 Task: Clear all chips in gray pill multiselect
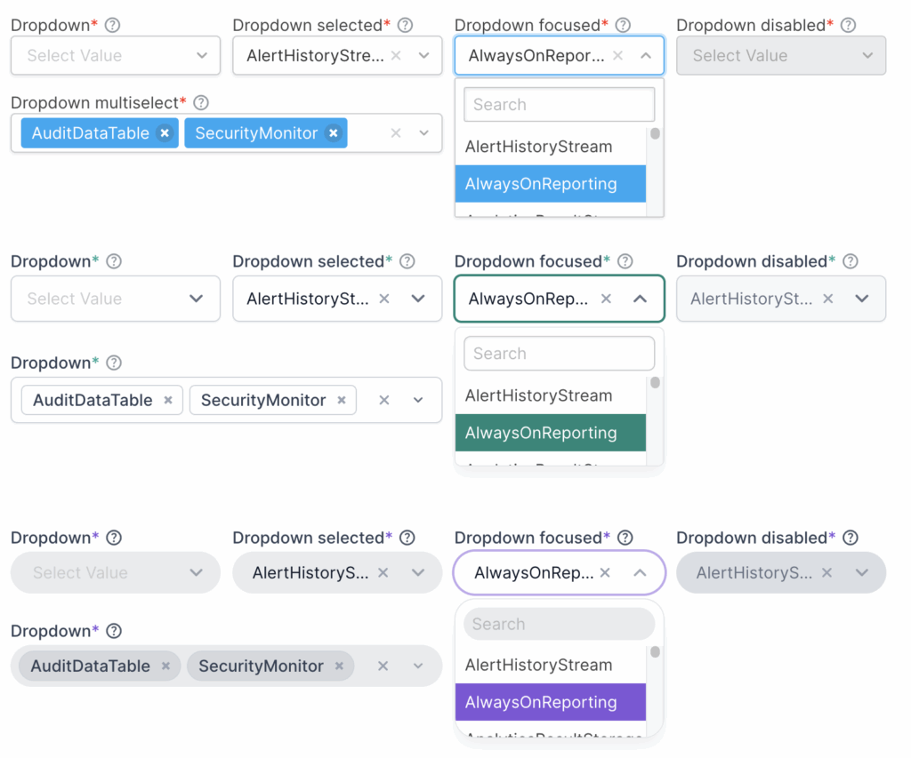[x=383, y=666]
